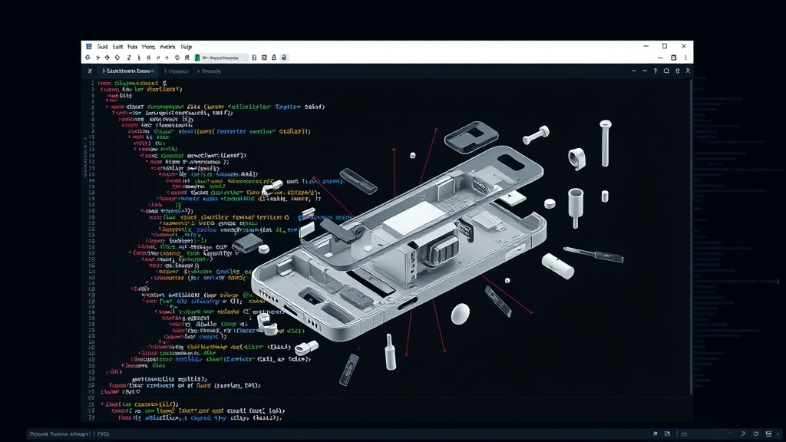
Task: Click the square box icon beside three-dot menu
Action: (674, 58)
